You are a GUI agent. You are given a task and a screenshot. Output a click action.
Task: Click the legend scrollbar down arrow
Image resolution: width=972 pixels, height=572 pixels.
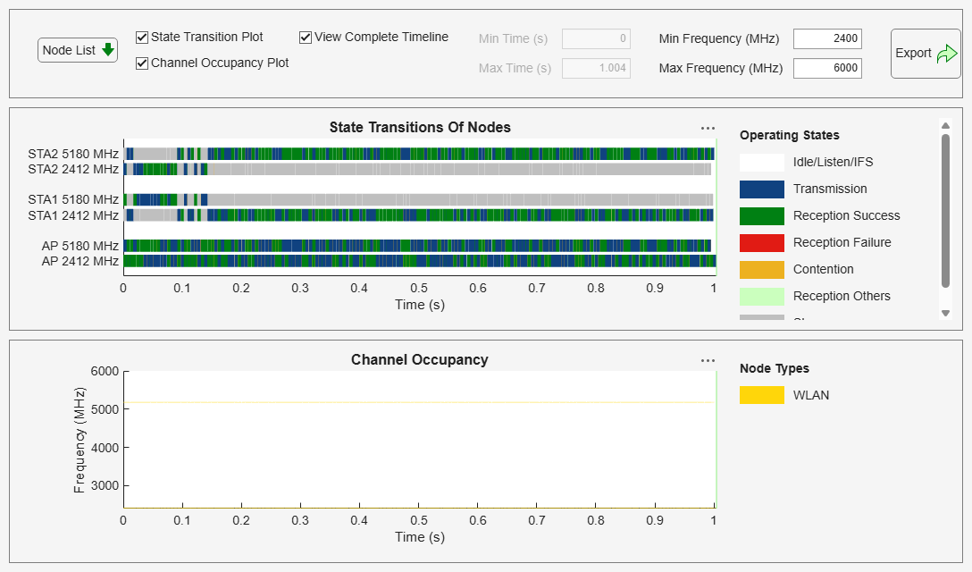(945, 314)
